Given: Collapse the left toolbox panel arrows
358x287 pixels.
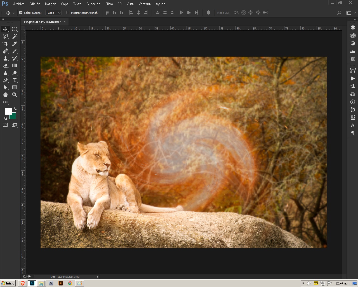Looking at the screenshot, I should (x=3, y=19).
